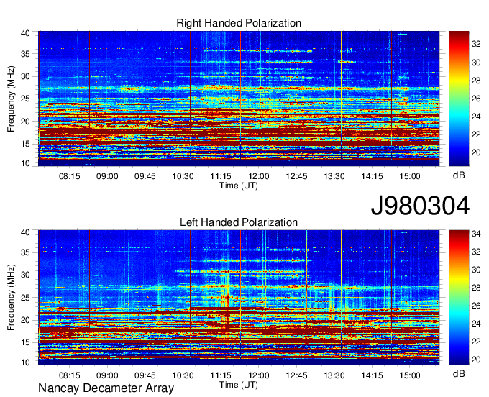The width and height of the screenshot is (489, 397).
Task: Click the 'Right Handed Polarization' plot title
Action: 239,23
